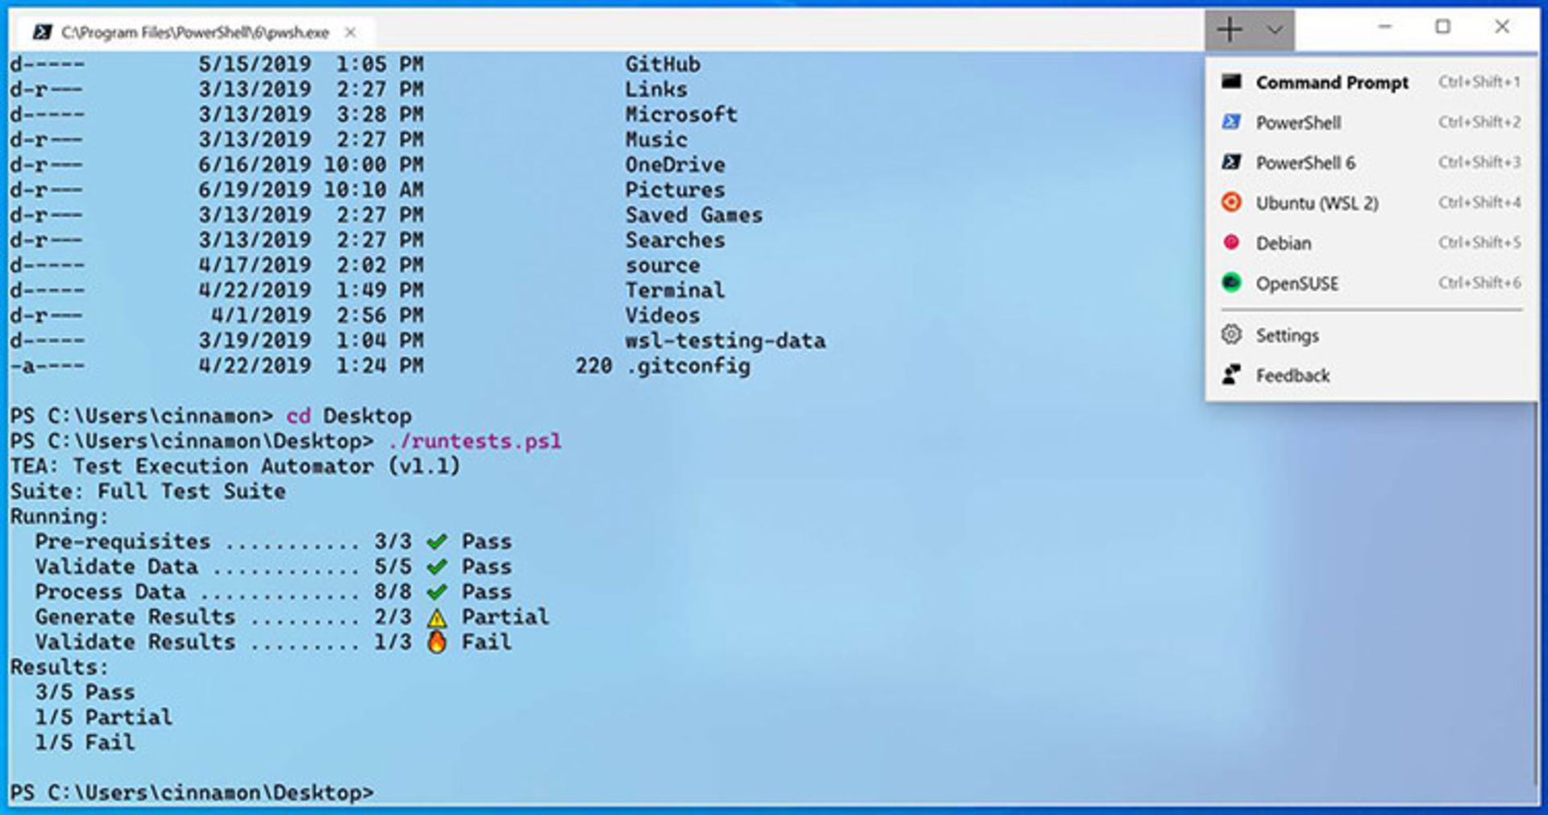Open the profile dropdown chevron

(x=1274, y=31)
